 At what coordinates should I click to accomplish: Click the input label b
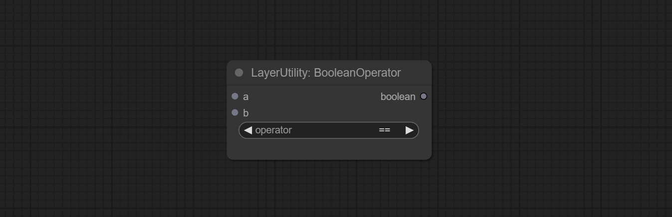(245, 113)
